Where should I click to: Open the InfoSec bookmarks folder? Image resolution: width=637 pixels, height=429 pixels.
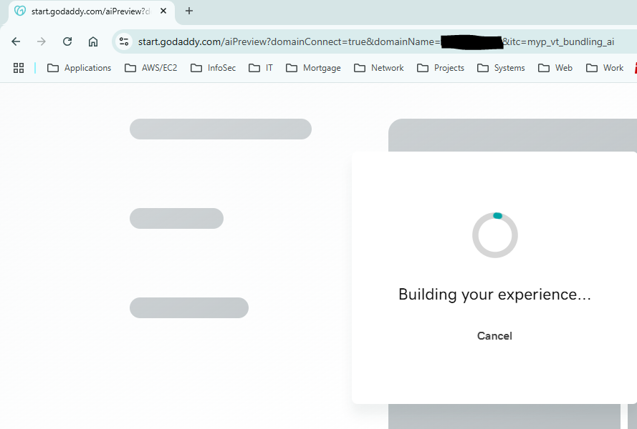click(214, 68)
